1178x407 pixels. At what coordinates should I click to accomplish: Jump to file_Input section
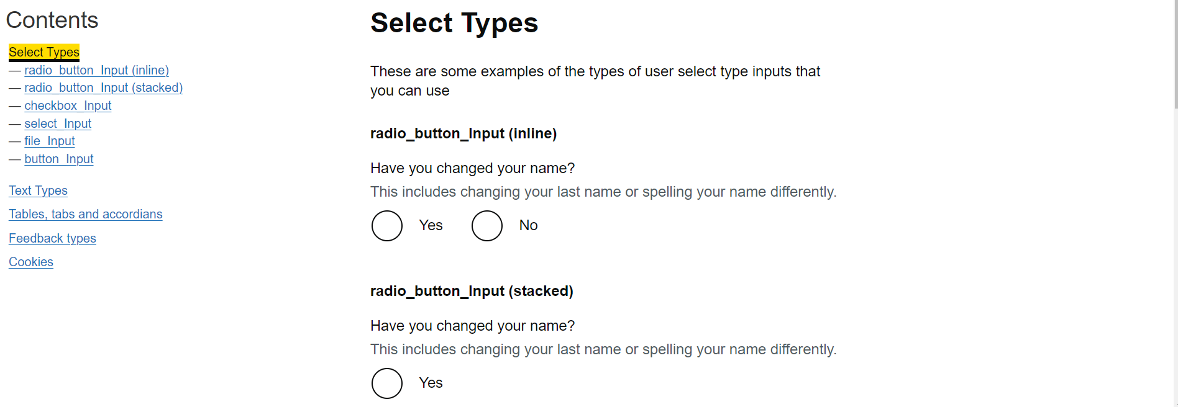tap(50, 141)
